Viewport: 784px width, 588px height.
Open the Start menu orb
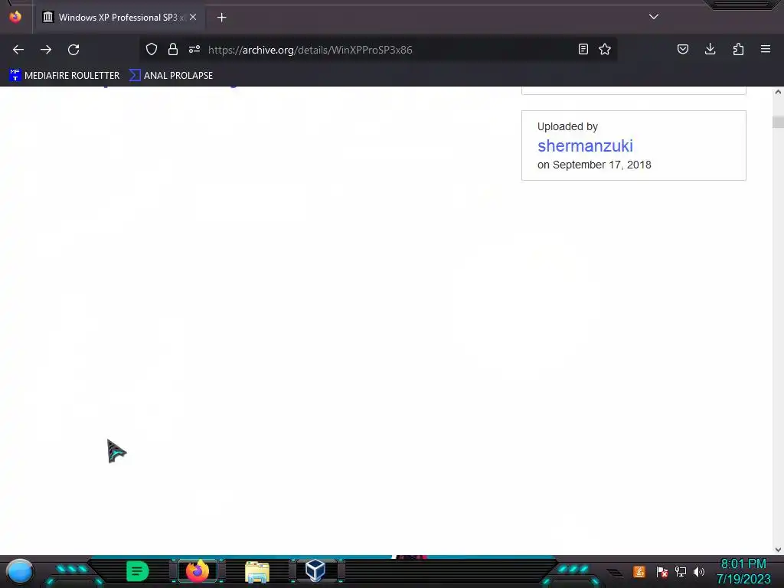click(19, 572)
